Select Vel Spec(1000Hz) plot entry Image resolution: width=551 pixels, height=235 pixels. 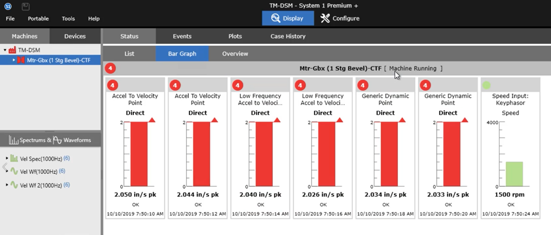pyautogui.click(x=41, y=159)
